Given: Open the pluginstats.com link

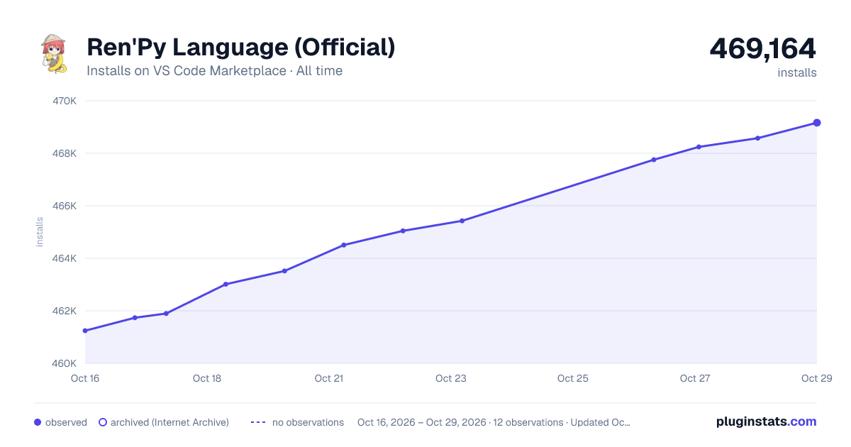Looking at the screenshot, I should pyautogui.click(x=766, y=421).
